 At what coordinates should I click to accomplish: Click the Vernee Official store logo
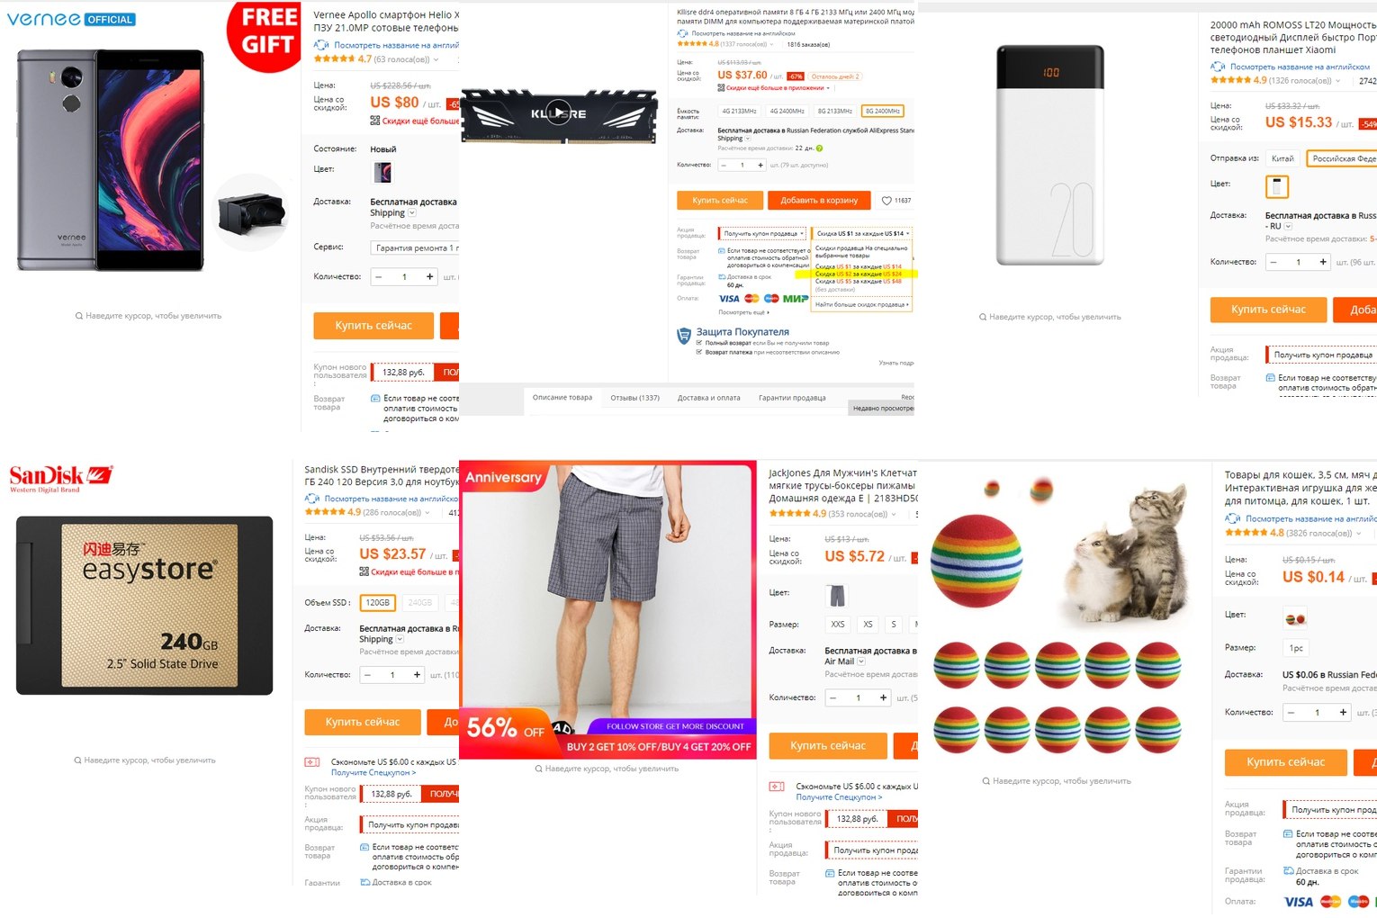click(71, 19)
